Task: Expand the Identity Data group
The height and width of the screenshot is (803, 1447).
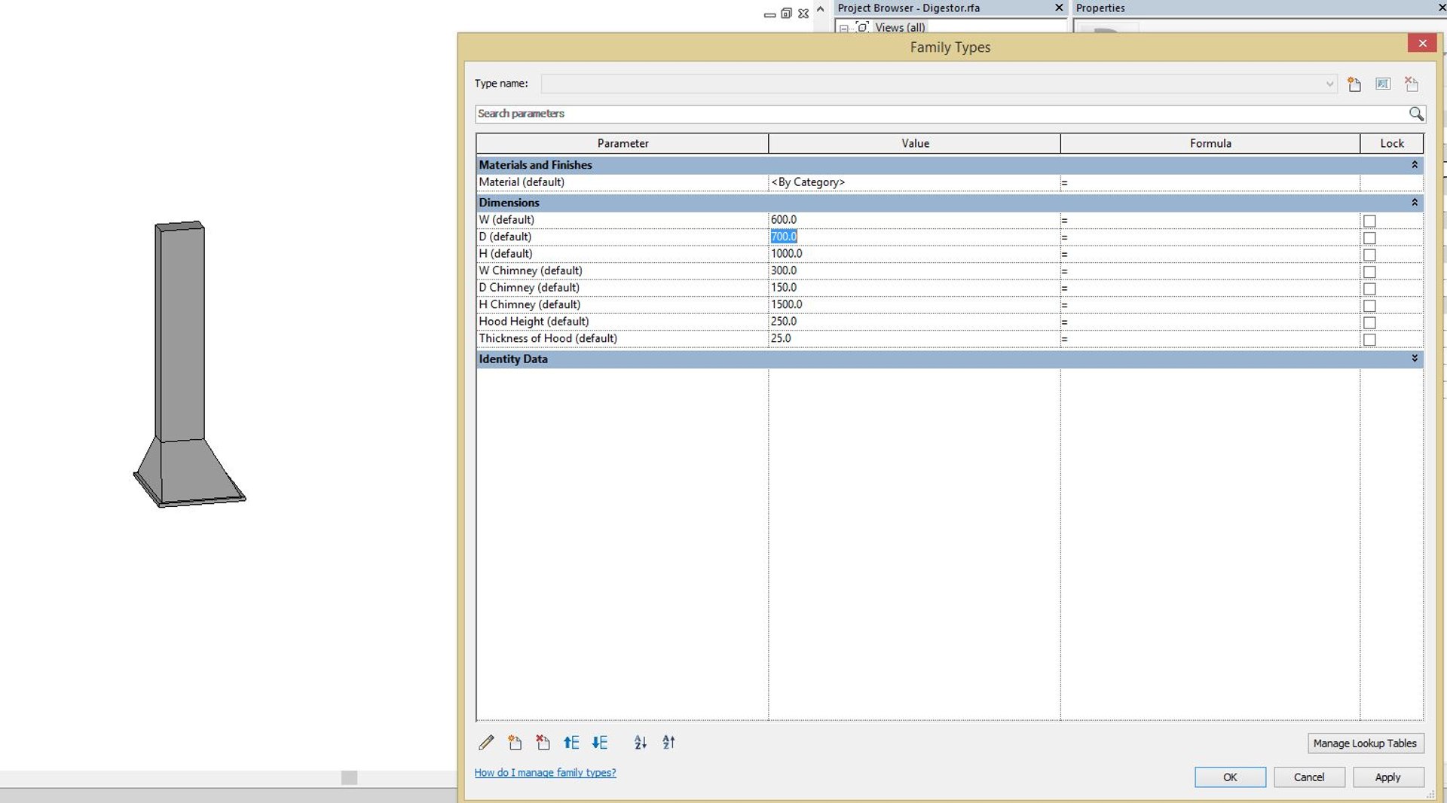Action: (1415, 359)
